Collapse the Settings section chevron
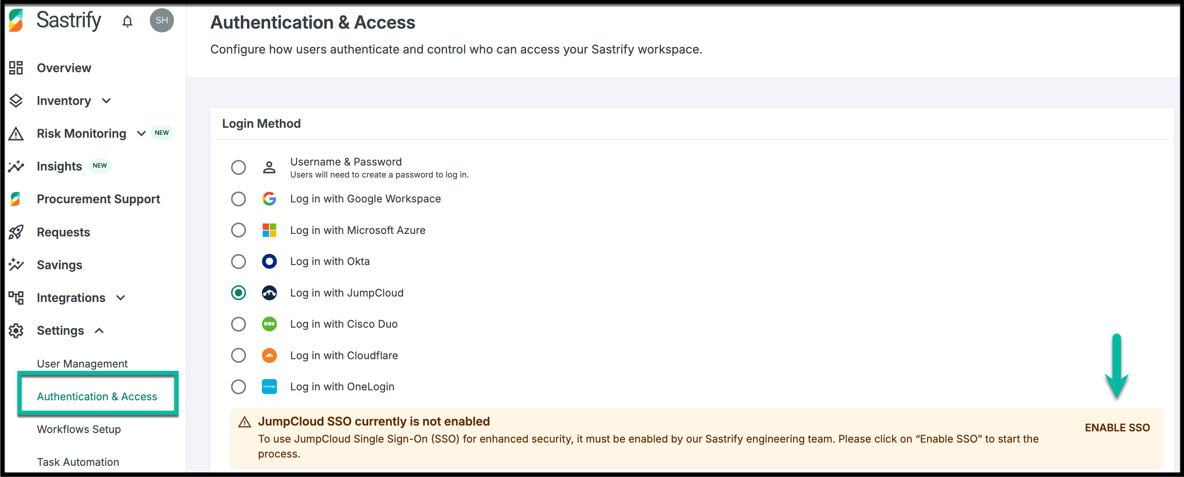The image size is (1184, 477). (x=99, y=331)
